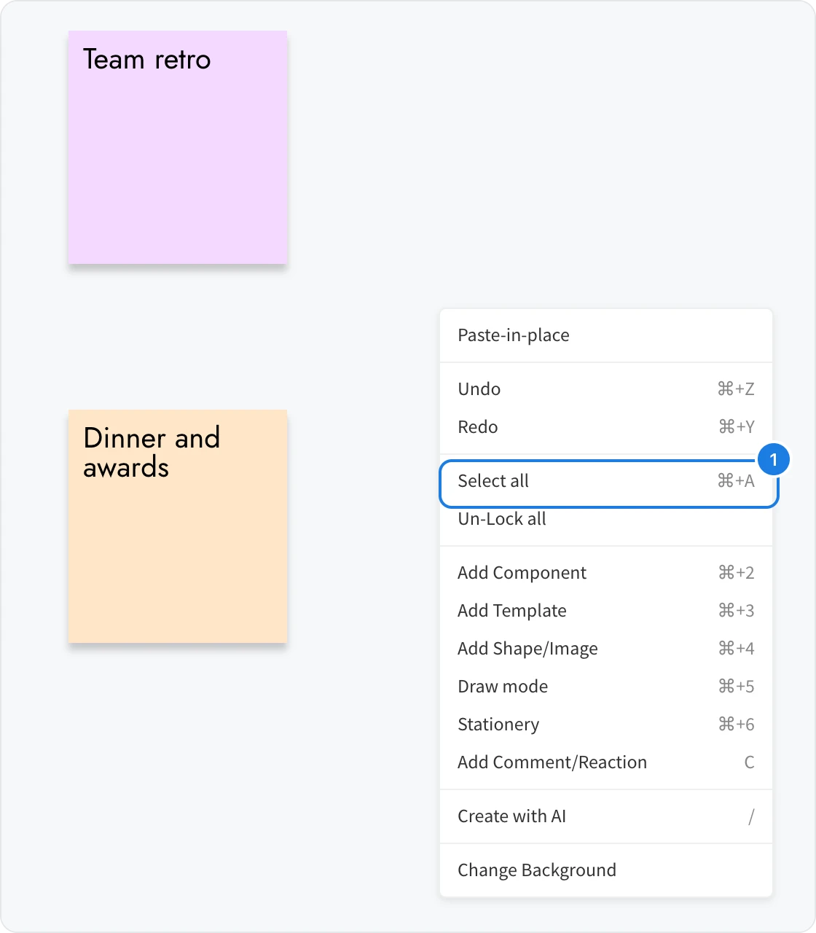Choose Add Shape/Image option
This screenshot has width=816, height=933.
pyautogui.click(x=605, y=649)
